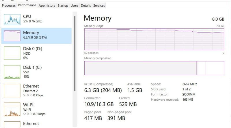Open the Startup tab
This screenshot has width=231, height=128.
(x=63, y=5)
